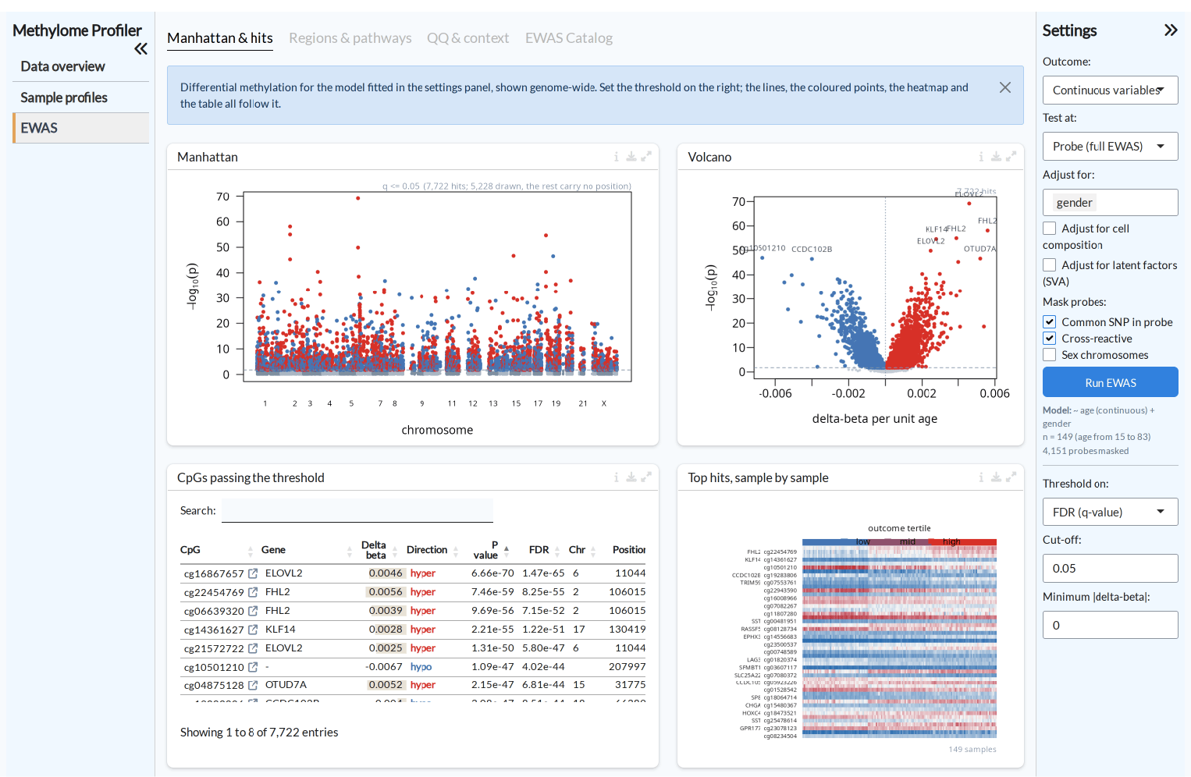
Task: Check Sex chromosomes mask option
Action: [1050, 355]
